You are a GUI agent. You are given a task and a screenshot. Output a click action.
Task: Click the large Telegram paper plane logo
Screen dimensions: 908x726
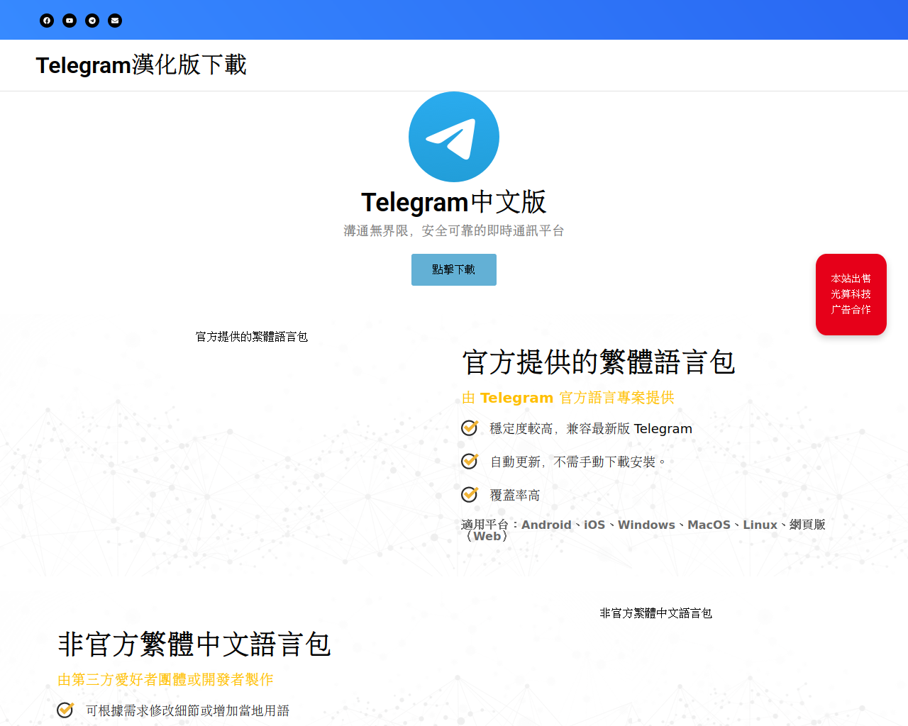454,137
